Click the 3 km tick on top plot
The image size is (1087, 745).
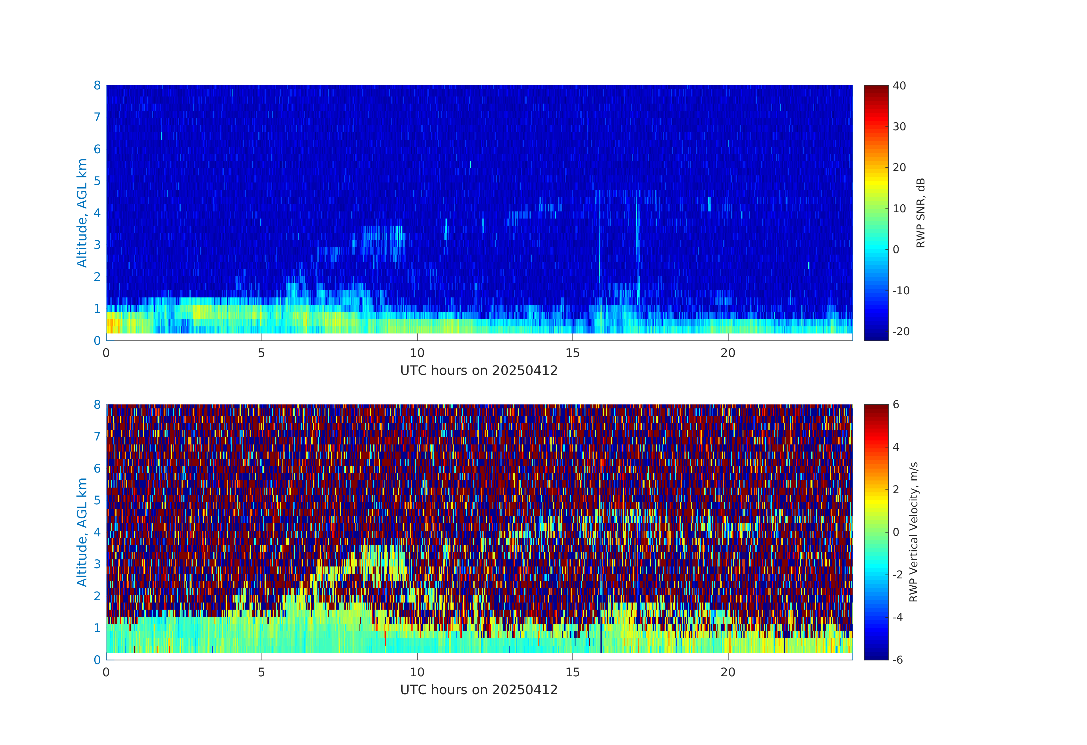pyautogui.click(x=97, y=245)
